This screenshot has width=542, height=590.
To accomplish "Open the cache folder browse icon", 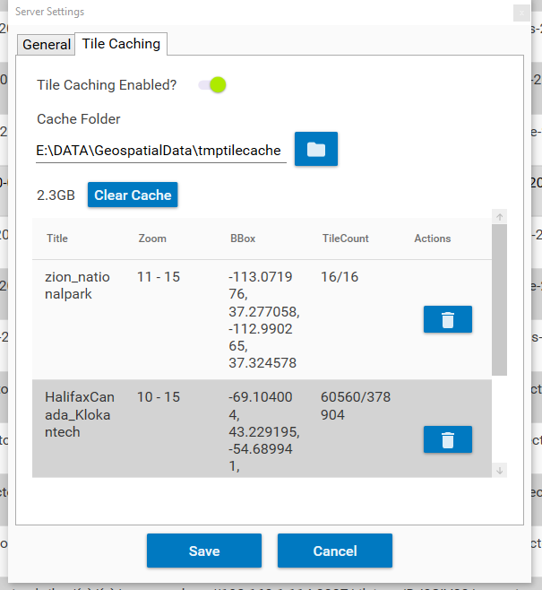I will (x=315, y=149).
